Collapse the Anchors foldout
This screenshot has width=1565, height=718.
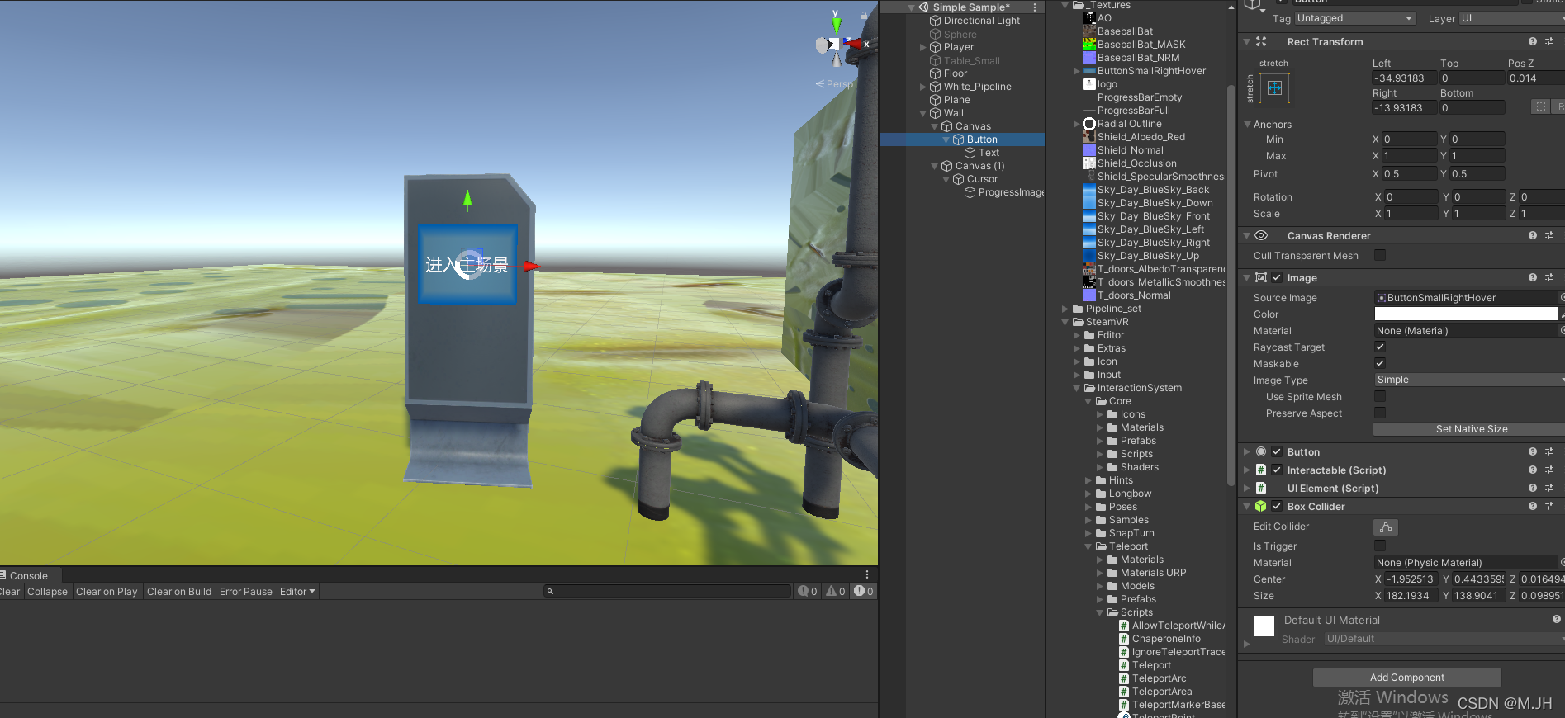[1247, 124]
